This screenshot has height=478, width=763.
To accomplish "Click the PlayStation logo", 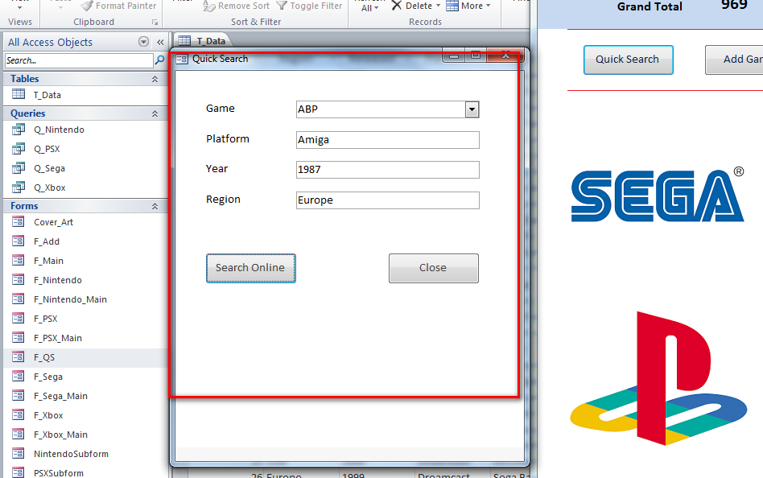I will (x=659, y=378).
